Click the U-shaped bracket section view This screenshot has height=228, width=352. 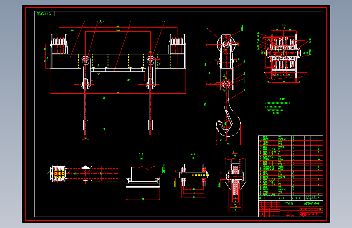[x=143, y=177]
